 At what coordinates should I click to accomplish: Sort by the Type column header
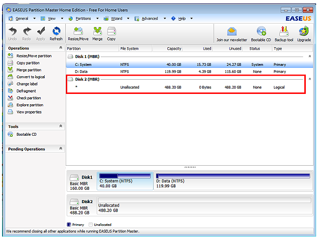[293, 49]
